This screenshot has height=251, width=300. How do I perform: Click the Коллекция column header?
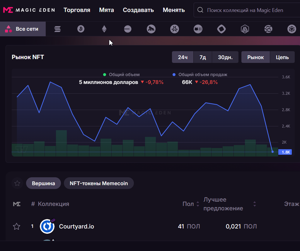coord(53,204)
